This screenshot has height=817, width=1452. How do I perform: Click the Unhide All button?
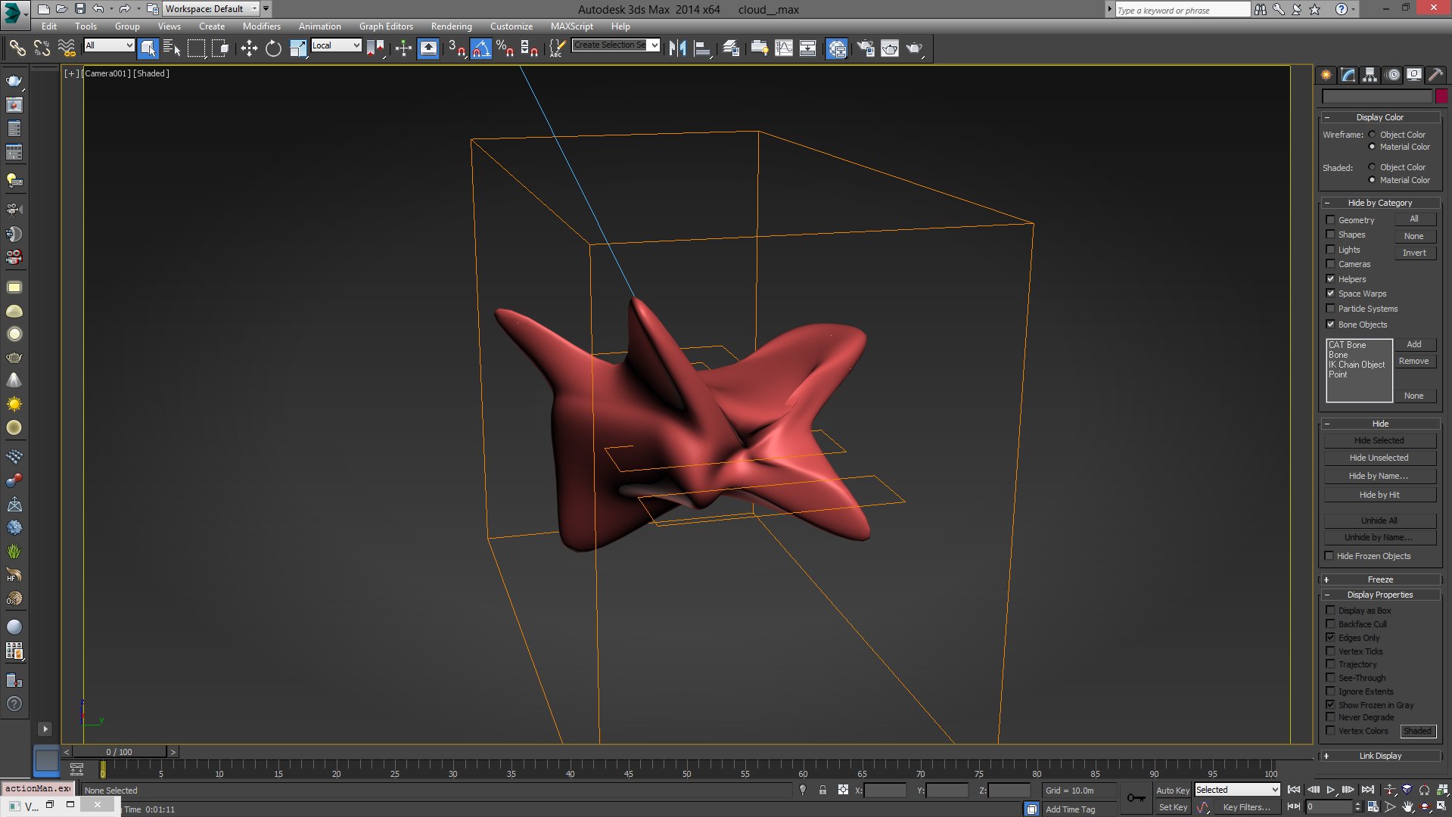click(1379, 520)
